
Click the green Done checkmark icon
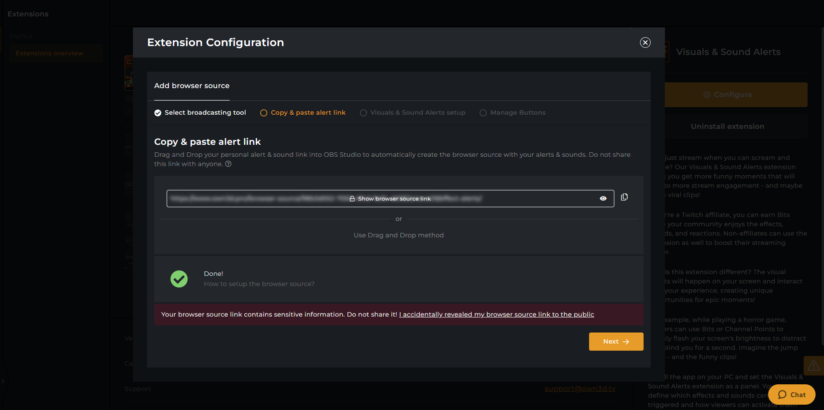click(179, 279)
